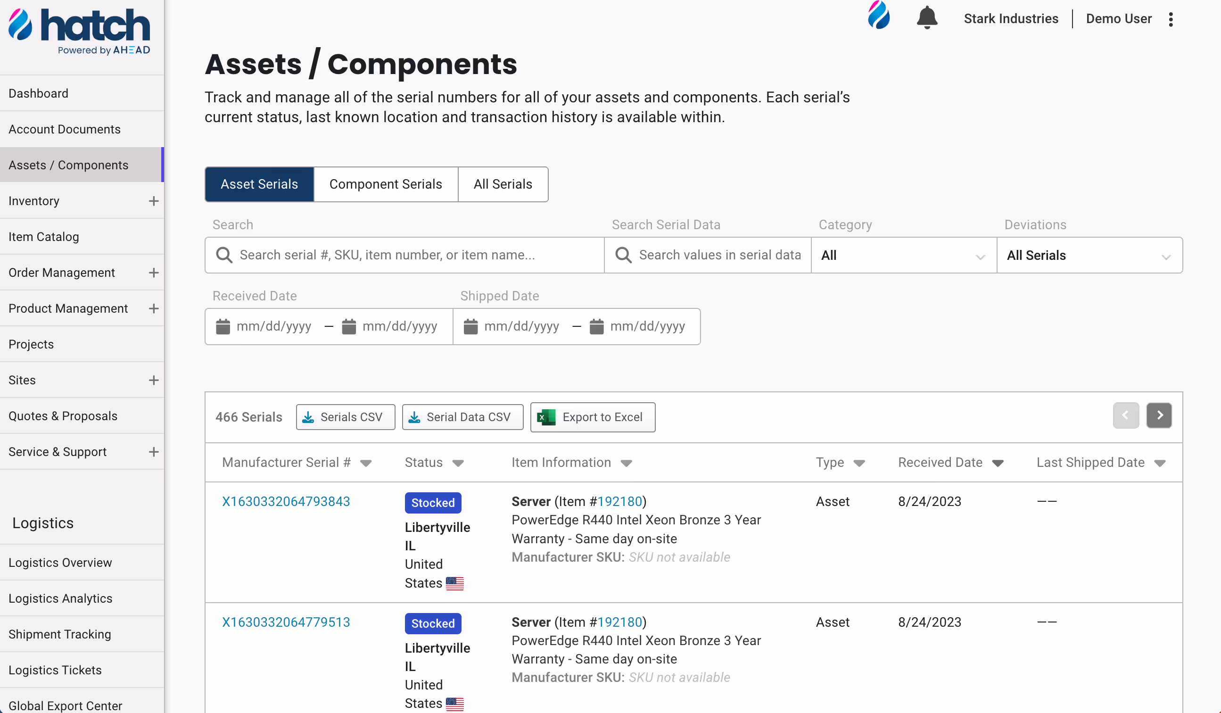Open Shipment Tracking in sidebar
Image resolution: width=1221 pixels, height=713 pixels.
click(x=59, y=634)
